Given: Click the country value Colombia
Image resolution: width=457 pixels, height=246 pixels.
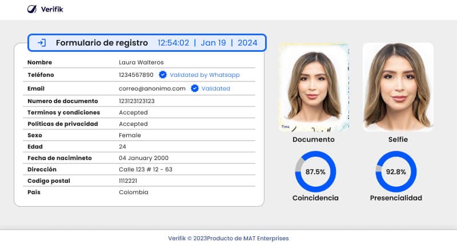Looking at the screenshot, I should (x=134, y=192).
